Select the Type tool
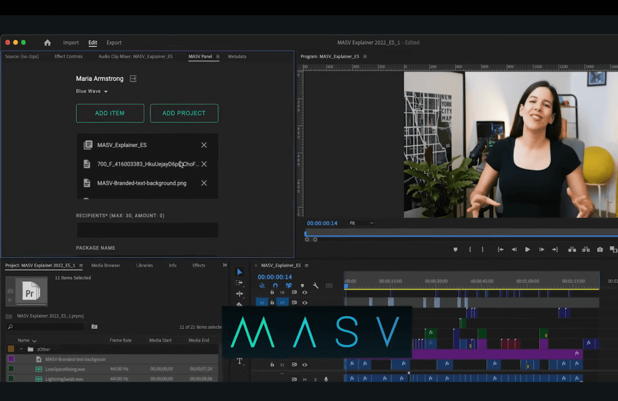This screenshot has height=401, width=618. coord(239,361)
